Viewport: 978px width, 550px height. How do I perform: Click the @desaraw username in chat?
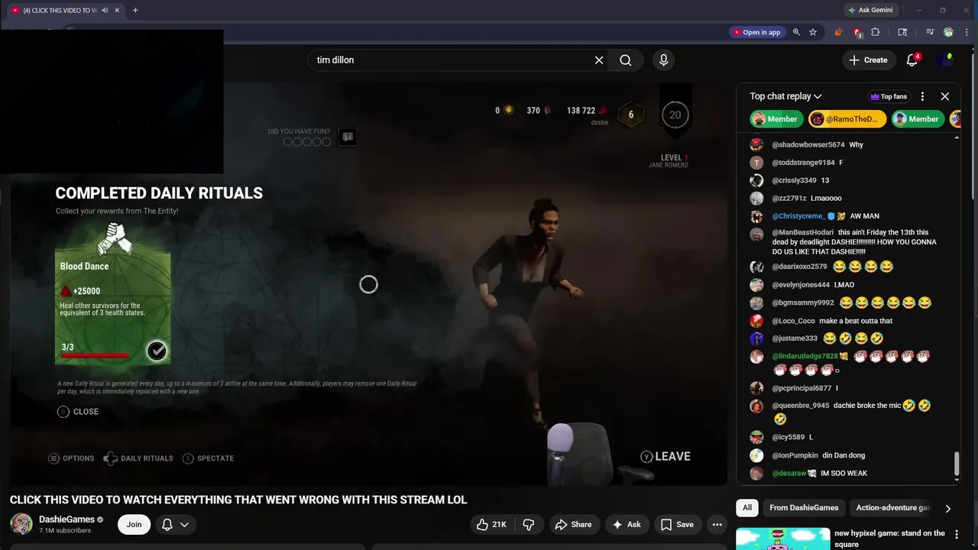[789, 474]
